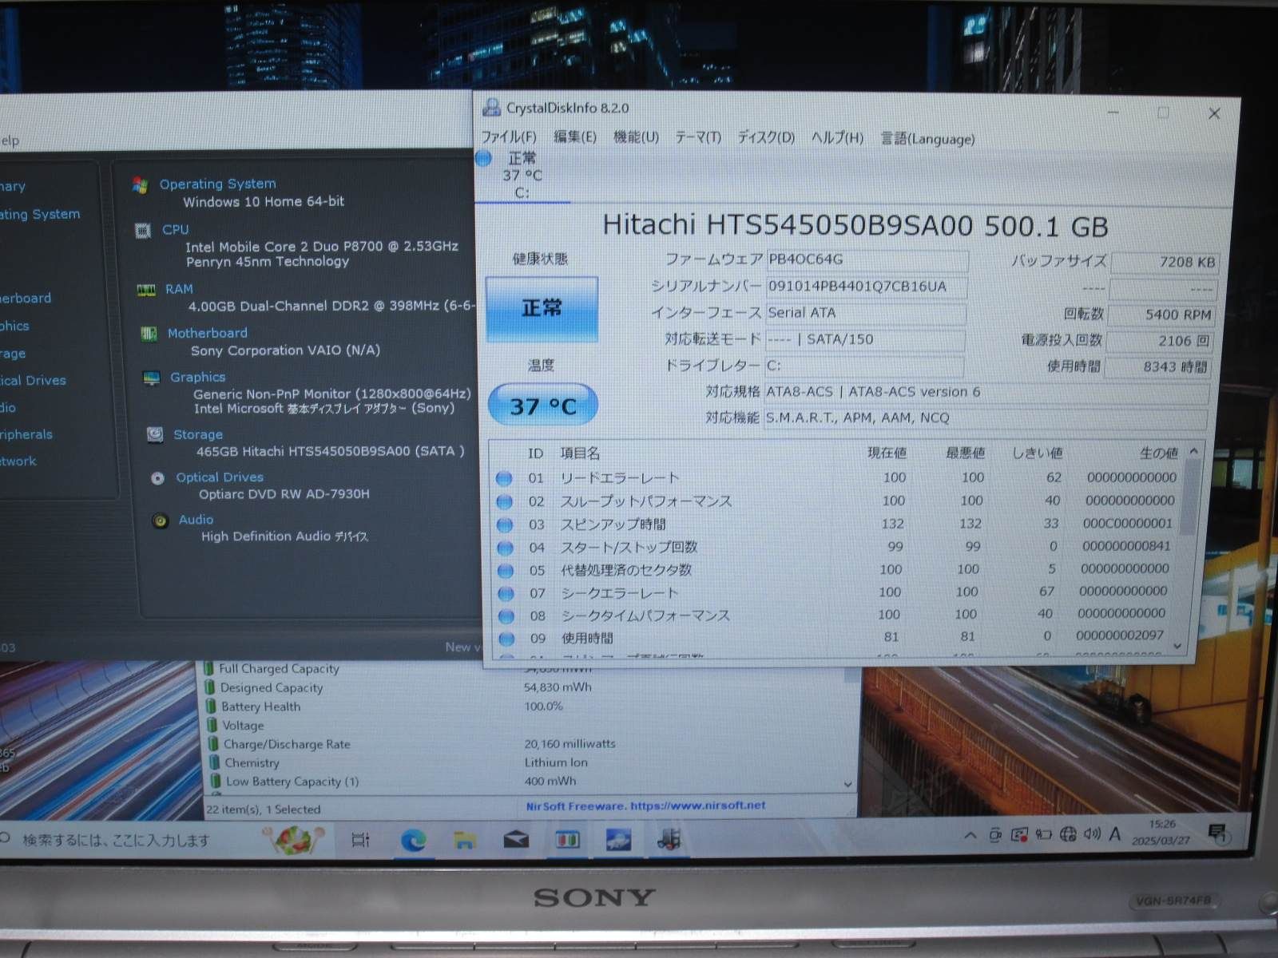
Task: Select the Full Charged Capacity row
Action: pos(523,669)
